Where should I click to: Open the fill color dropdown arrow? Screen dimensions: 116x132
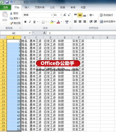(x=55, y=22)
